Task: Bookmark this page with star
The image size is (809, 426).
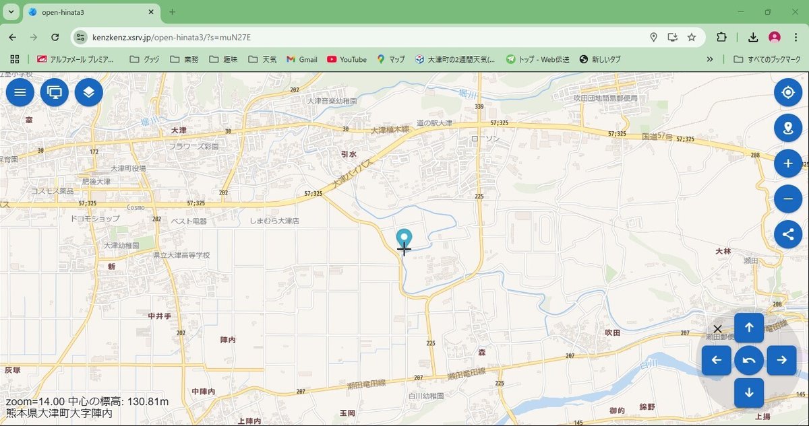Action: 692,37
